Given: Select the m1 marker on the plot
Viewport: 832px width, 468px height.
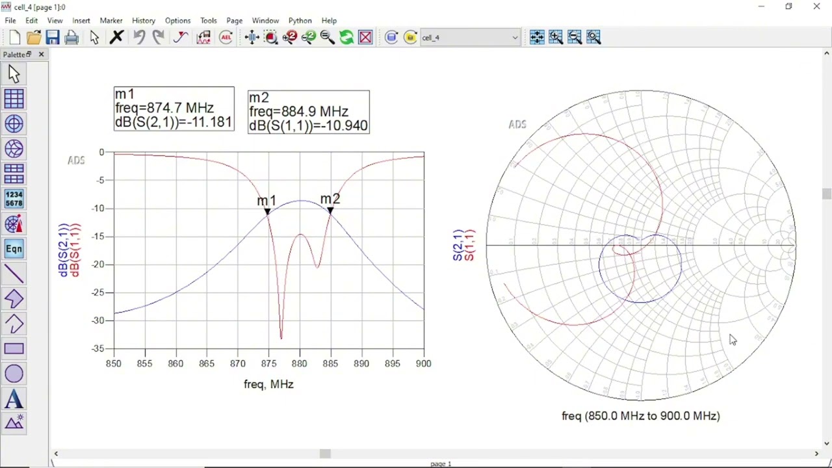Looking at the screenshot, I should 267,211.
